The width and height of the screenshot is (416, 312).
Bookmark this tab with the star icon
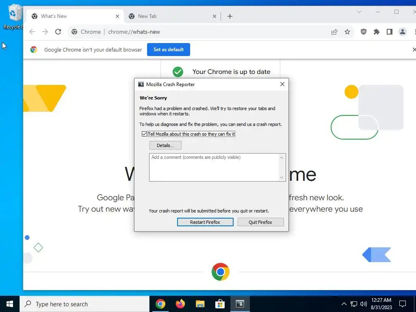[x=347, y=32]
